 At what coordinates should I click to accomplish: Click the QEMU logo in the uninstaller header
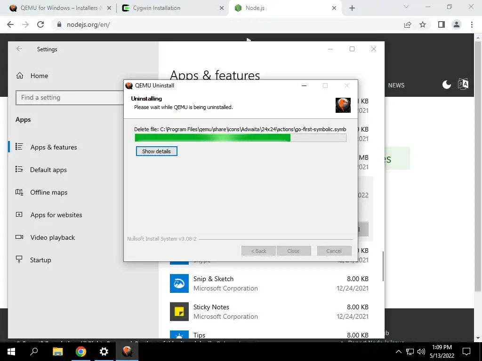tap(343, 105)
